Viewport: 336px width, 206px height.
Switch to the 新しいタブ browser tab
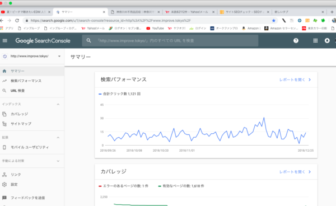299,12
